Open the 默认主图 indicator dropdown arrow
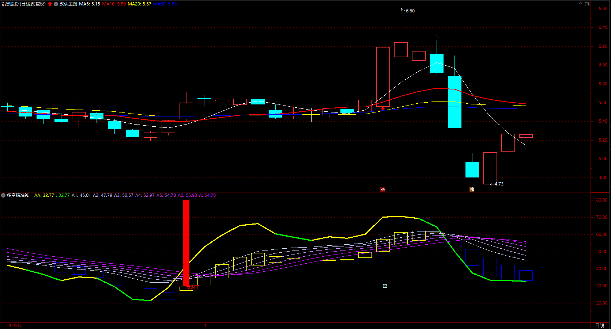This screenshot has height=329, width=611. tap(56, 4)
